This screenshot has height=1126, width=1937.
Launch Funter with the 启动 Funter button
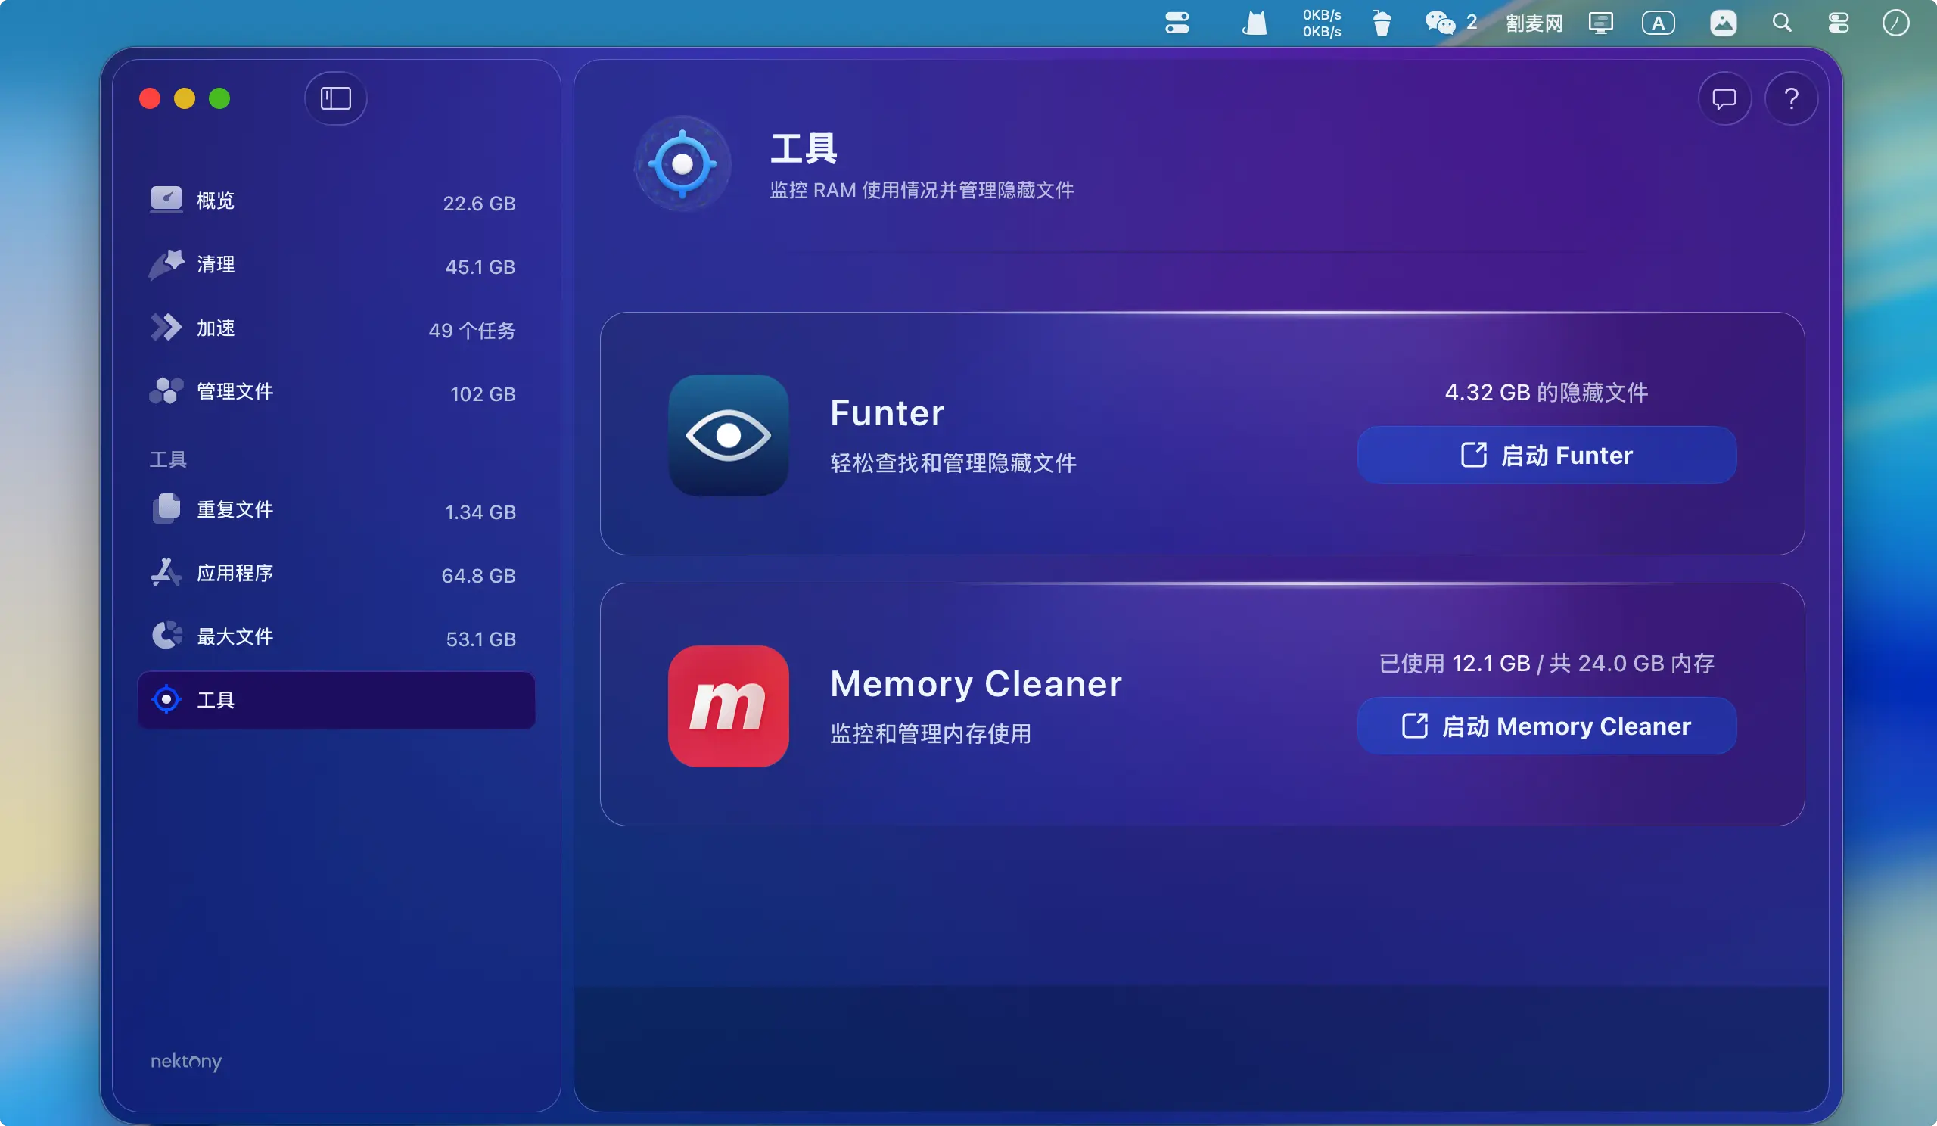coord(1546,455)
